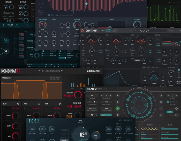
Task: Switch Continua view to Osc/Filter
Action: [x=109, y=30]
